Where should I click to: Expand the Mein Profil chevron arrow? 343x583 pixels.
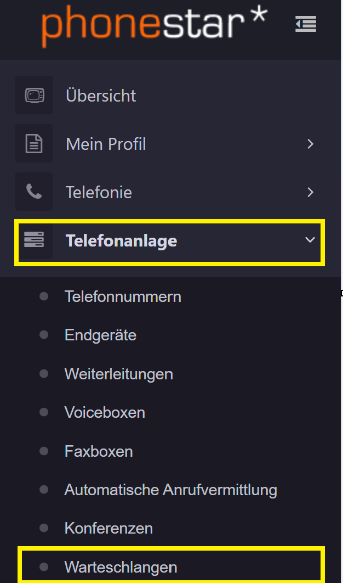coord(310,144)
